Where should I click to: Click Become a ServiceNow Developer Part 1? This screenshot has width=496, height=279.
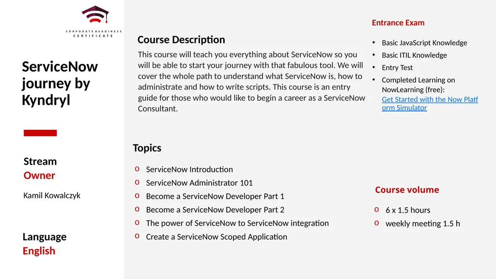pyautogui.click(x=215, y=197)
